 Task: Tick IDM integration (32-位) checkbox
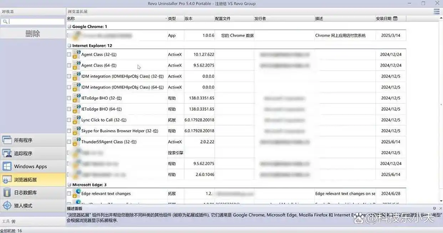click(x=69, y=76)
